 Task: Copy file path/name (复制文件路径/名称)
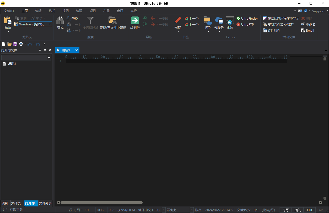coord(278,24)
